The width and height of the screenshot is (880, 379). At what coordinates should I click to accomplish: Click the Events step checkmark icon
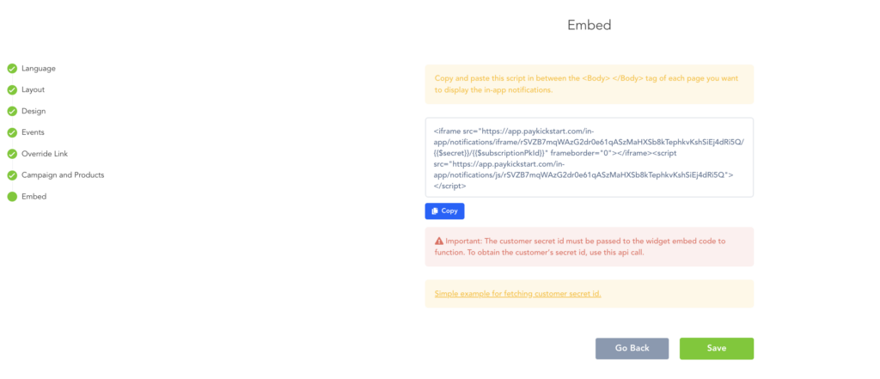click(x=12, y=132)
